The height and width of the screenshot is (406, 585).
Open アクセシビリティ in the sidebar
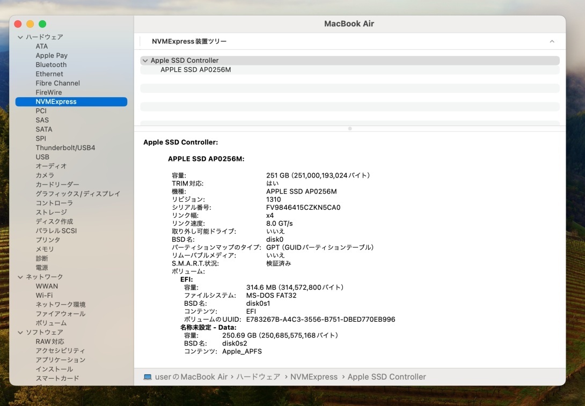(61, 351)
